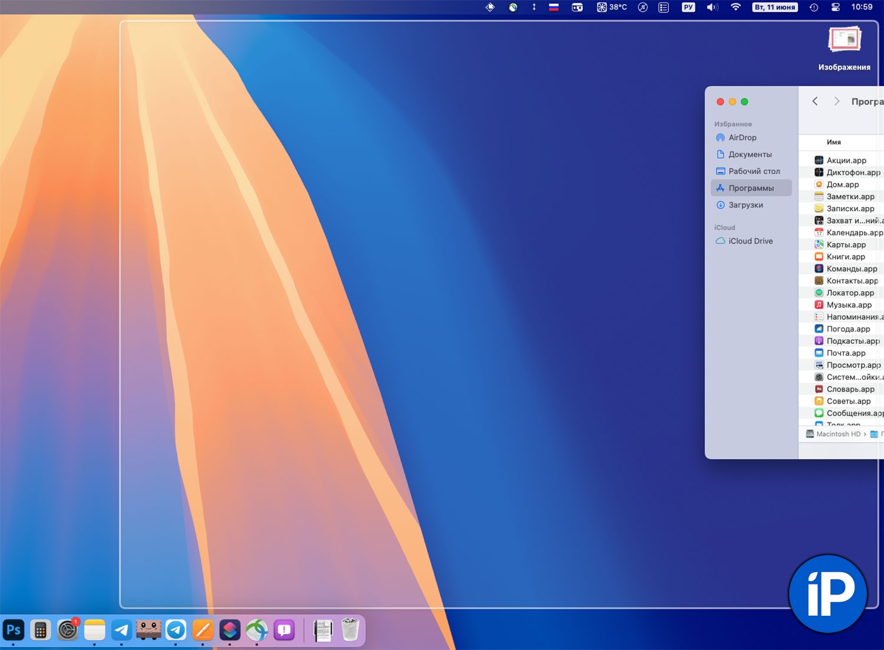The height and width of the screenshot is (650, 884).
Task: Open the Wi-Fi menu in menu bar
Action: coord(735,7)
